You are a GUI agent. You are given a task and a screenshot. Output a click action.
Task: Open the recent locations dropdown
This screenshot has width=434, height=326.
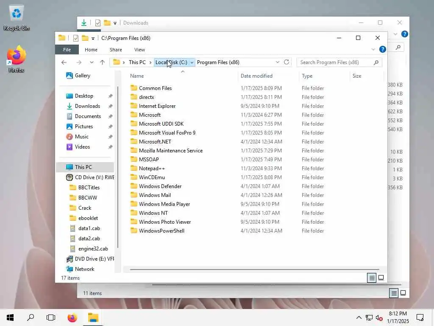coord(92,62)
